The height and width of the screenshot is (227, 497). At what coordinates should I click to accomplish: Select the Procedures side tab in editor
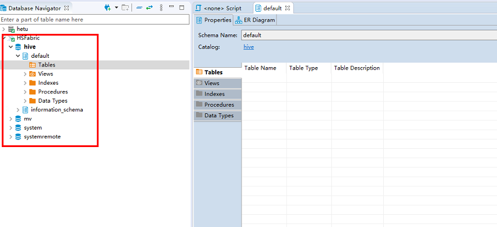point(218,104)
